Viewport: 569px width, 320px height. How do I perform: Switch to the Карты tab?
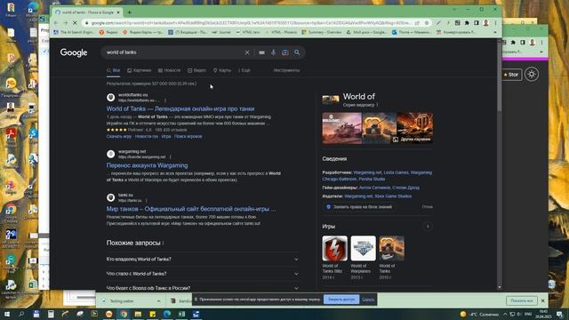coord(222,70)
